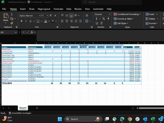The height and width of the screenshot is (123, 164).
Task: Increase font size with large A
Action: tap(51, 15)
